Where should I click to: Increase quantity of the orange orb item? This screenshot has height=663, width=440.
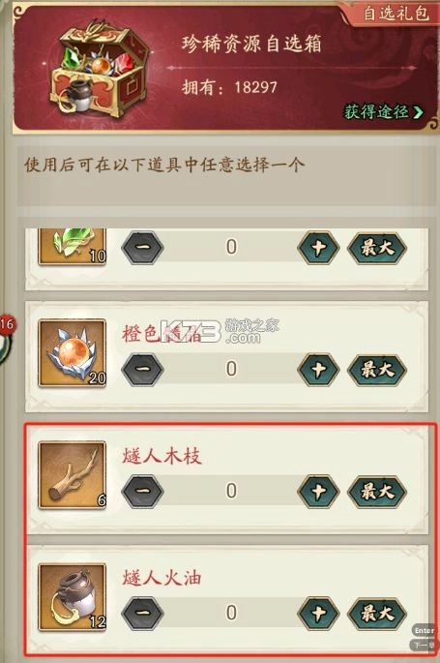point(318,370)
